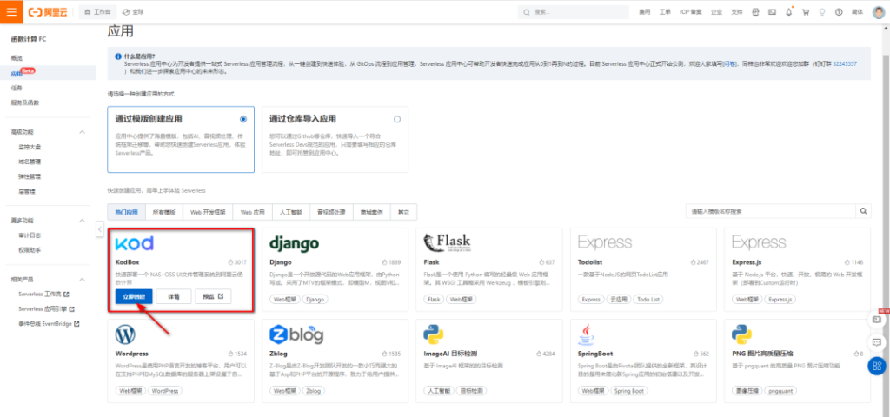
Task: Click the 详情 button on KodBox card
Action: (174, 297)
